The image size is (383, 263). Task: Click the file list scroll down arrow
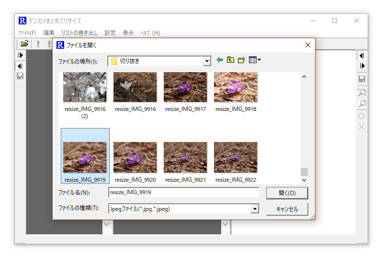tap(304, 180)
